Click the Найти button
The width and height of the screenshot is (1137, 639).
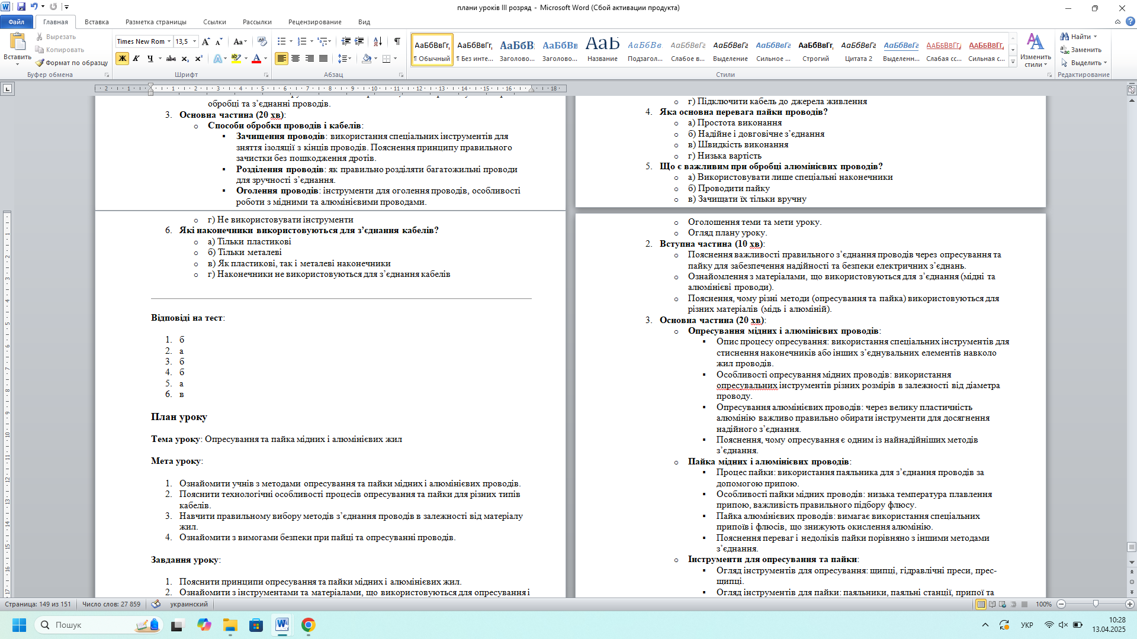pyautogui.click(x=1080, y=37)
